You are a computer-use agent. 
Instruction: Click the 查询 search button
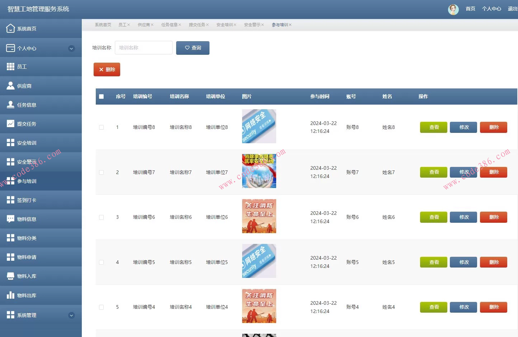tap(193, 48)
